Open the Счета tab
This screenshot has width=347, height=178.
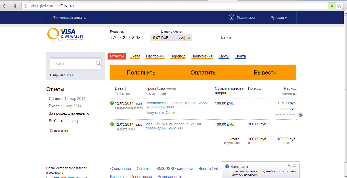[x=135, y=56]
